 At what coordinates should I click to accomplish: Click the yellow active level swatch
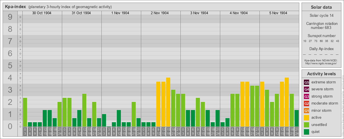click(307, 118)
